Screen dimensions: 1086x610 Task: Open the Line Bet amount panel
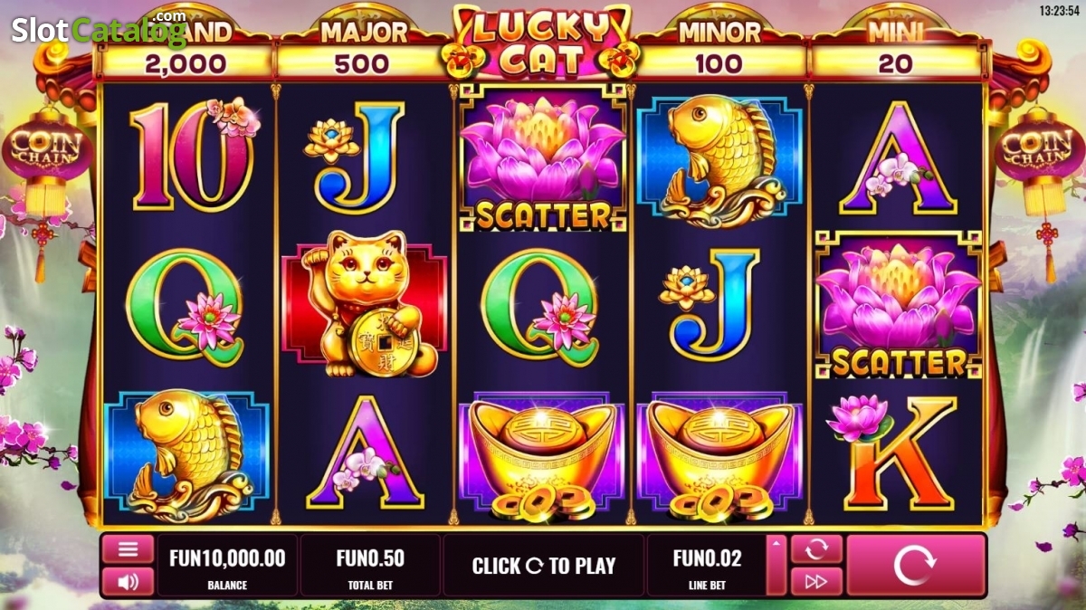tap(706, 566)
